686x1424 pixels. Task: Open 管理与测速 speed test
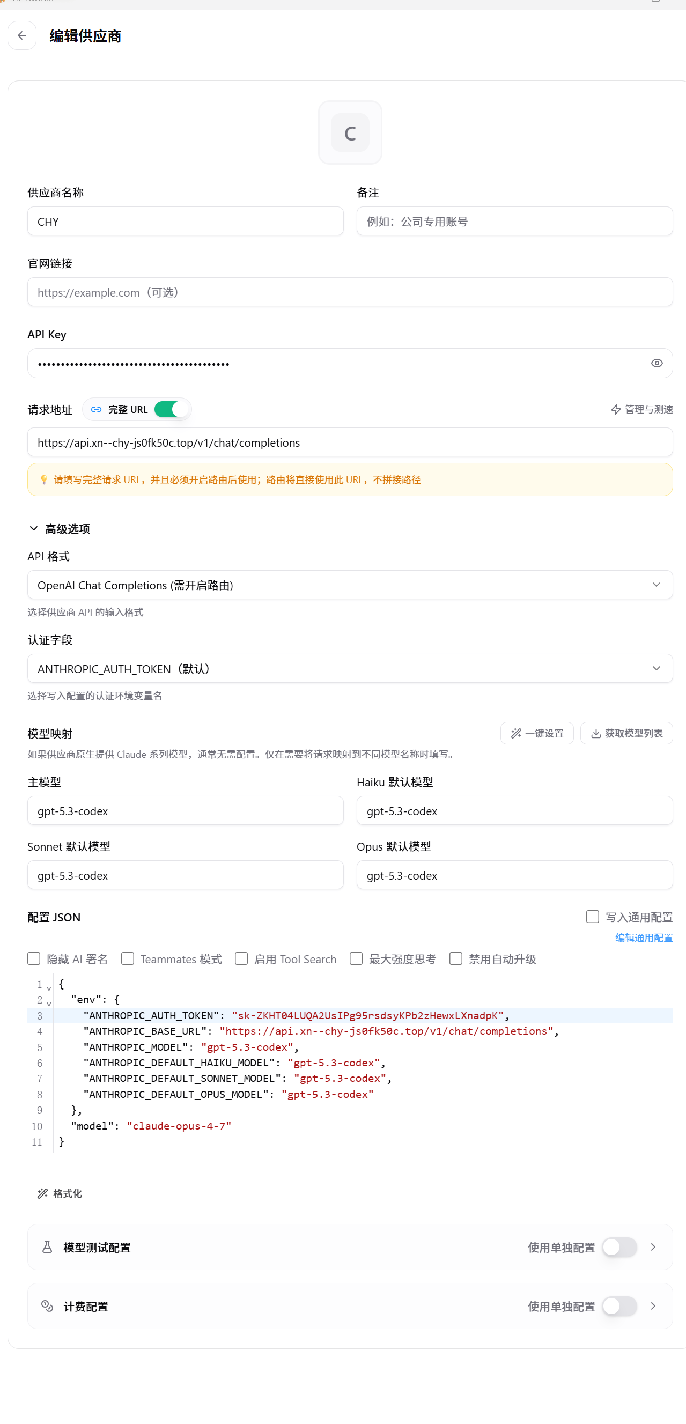click(x=641, y=410)
